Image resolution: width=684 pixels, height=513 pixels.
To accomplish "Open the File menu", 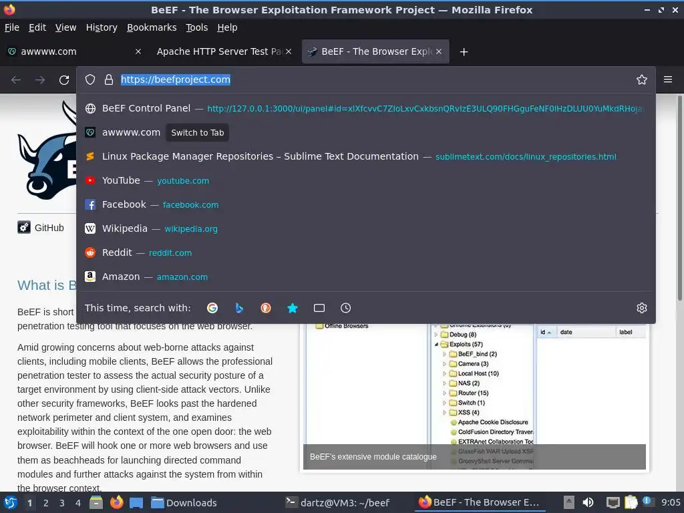I will (12, 27).
